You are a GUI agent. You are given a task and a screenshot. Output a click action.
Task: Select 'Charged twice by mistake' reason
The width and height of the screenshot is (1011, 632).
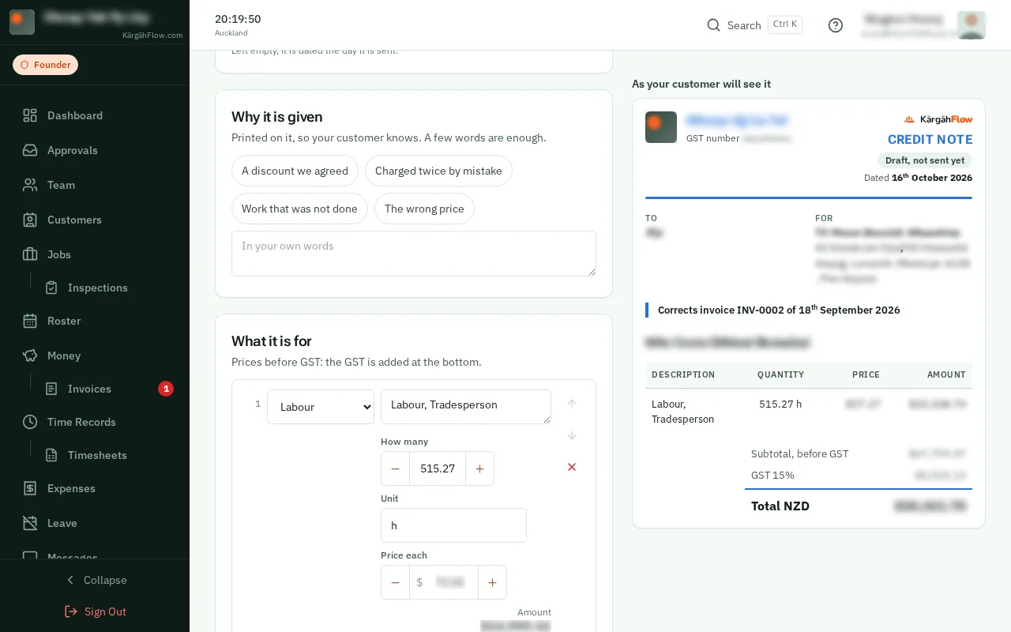coord(438,171)
